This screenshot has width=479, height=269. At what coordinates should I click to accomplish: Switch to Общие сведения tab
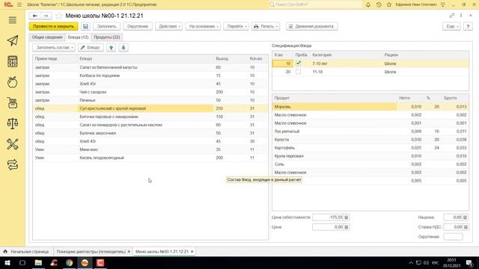[47, 37]
